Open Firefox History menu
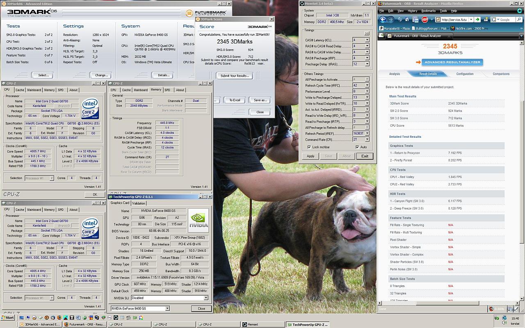This screenshot has width=525, height=328. pos(413,11)
